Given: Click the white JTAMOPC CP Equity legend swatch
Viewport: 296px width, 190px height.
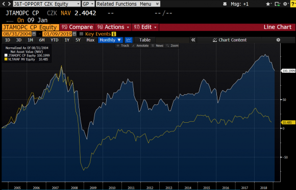Looking at the screenshot, I should [x=6, y=56].
